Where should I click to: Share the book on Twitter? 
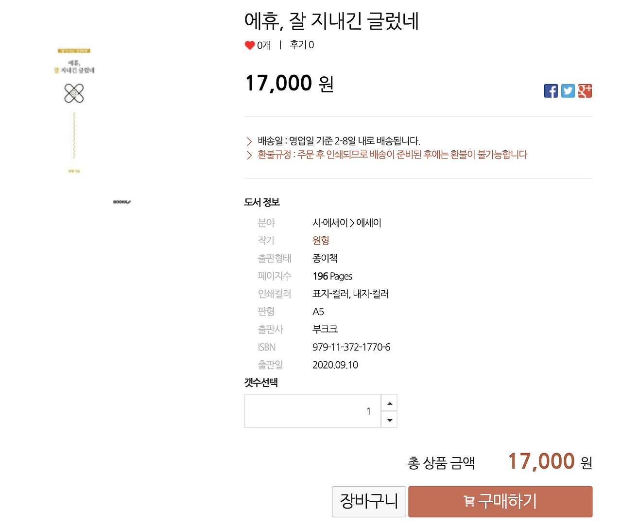[568, 91]
